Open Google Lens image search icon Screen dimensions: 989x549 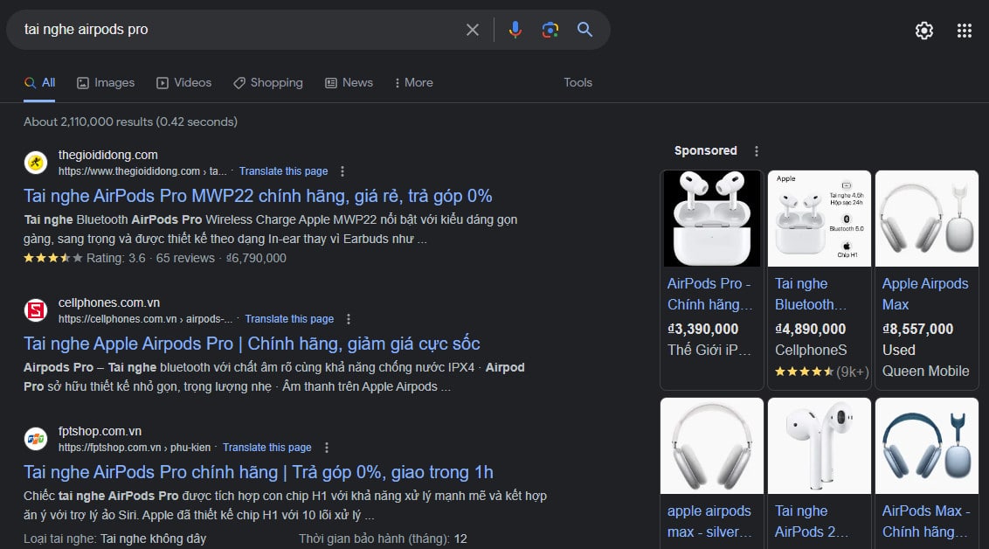point(550,30)
